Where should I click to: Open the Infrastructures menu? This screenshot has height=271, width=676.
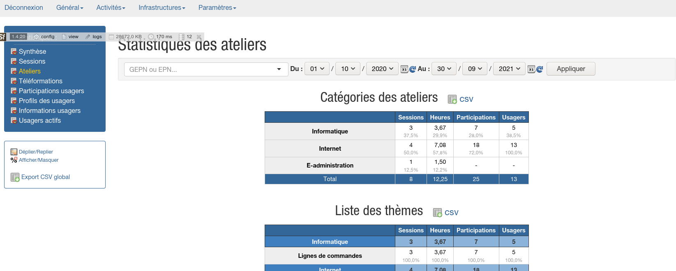click(162, 8)
